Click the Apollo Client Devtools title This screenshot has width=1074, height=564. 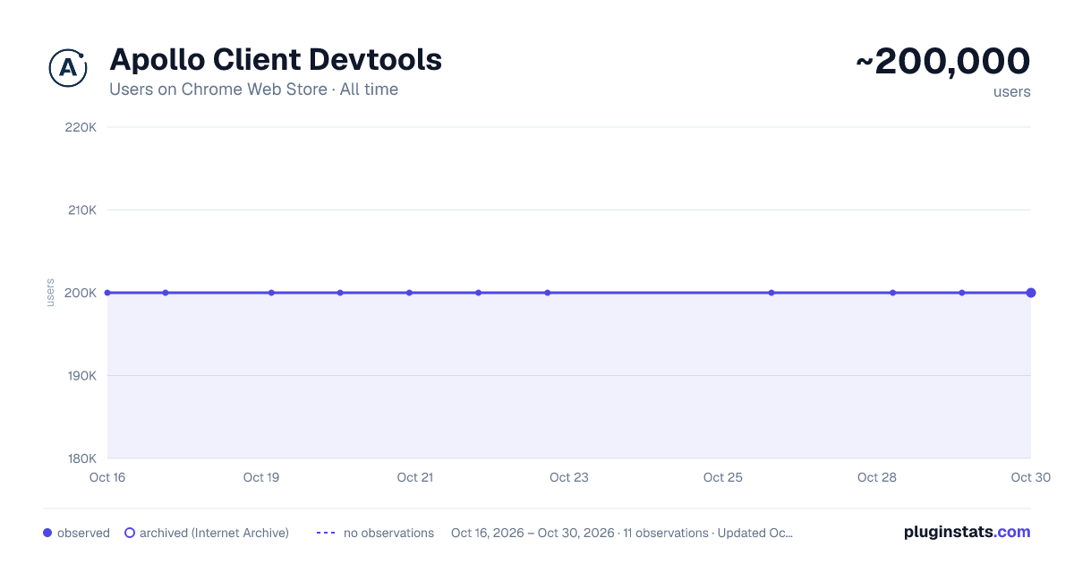coord(276,59)
